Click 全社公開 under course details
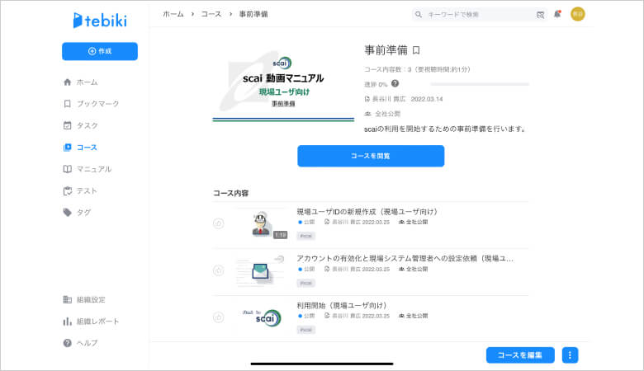Screen dimensions: 644x371 [x=382, y=114]
